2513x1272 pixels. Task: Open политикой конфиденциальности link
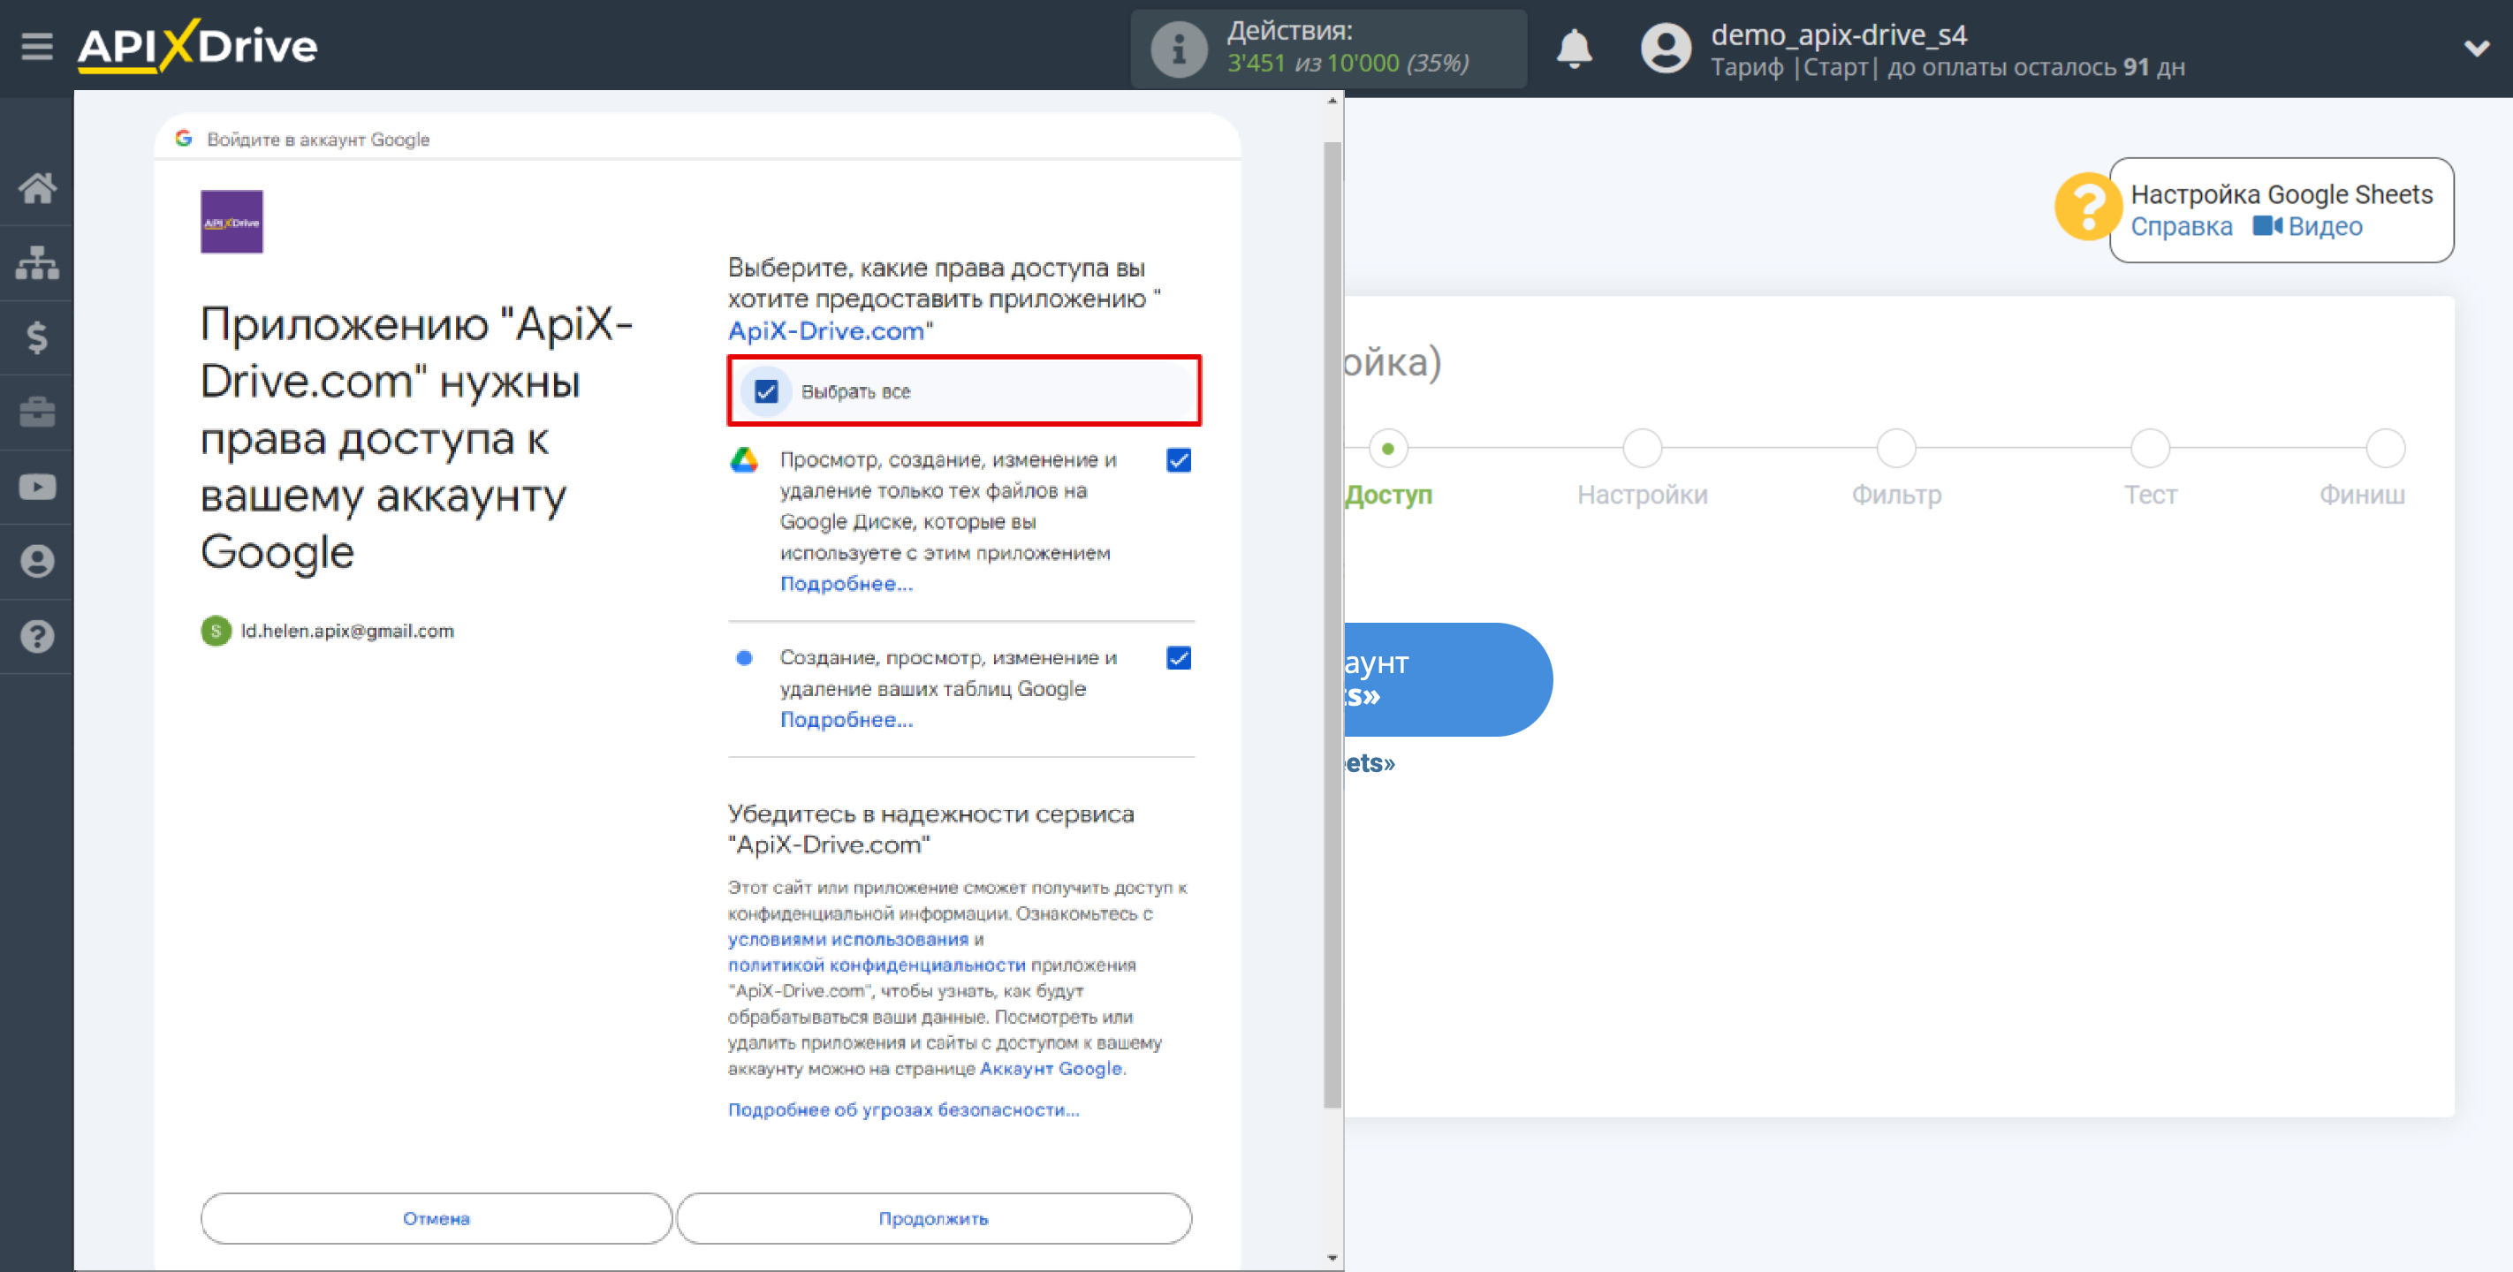pyautogui.click(x=876, y=965)
